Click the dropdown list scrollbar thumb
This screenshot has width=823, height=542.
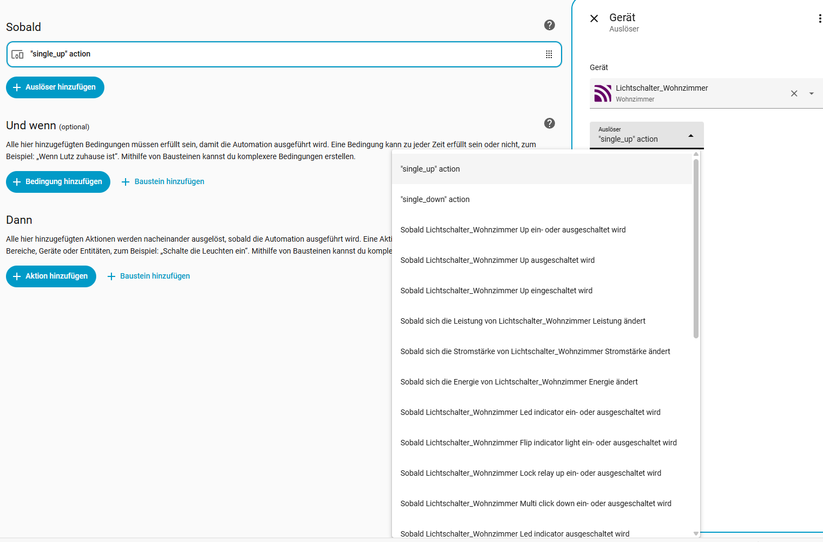[696, 248]
